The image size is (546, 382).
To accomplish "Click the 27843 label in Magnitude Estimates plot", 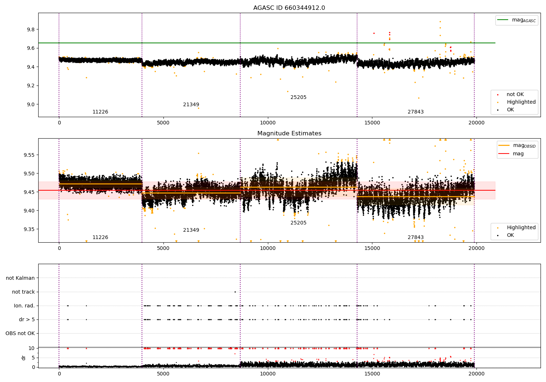I will [x=416, y=238].
